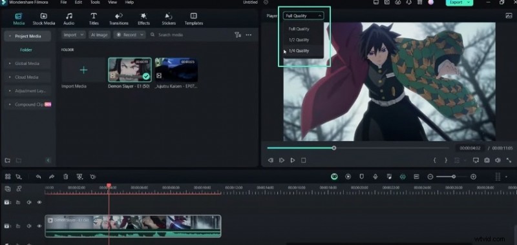Image resolution: width=517 pixels, height=245 pixels.
Task: Open the render preview icon in the timeline toolbar
Action: (x=348, y=177)
